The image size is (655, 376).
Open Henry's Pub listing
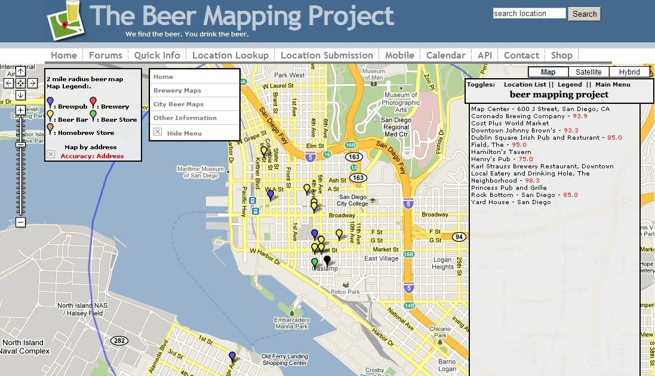pyautogui.click(x=502, y=159)
